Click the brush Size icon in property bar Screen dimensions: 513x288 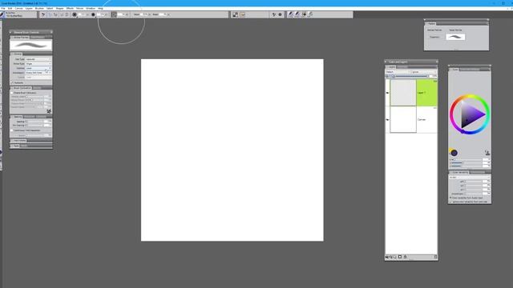(75, 14)
